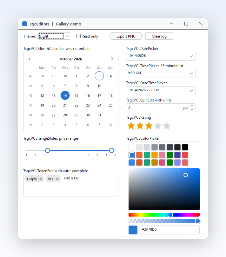Expand the date picker dropdown
The height and width of the screenshot is (257, 226).
point(191,56)
